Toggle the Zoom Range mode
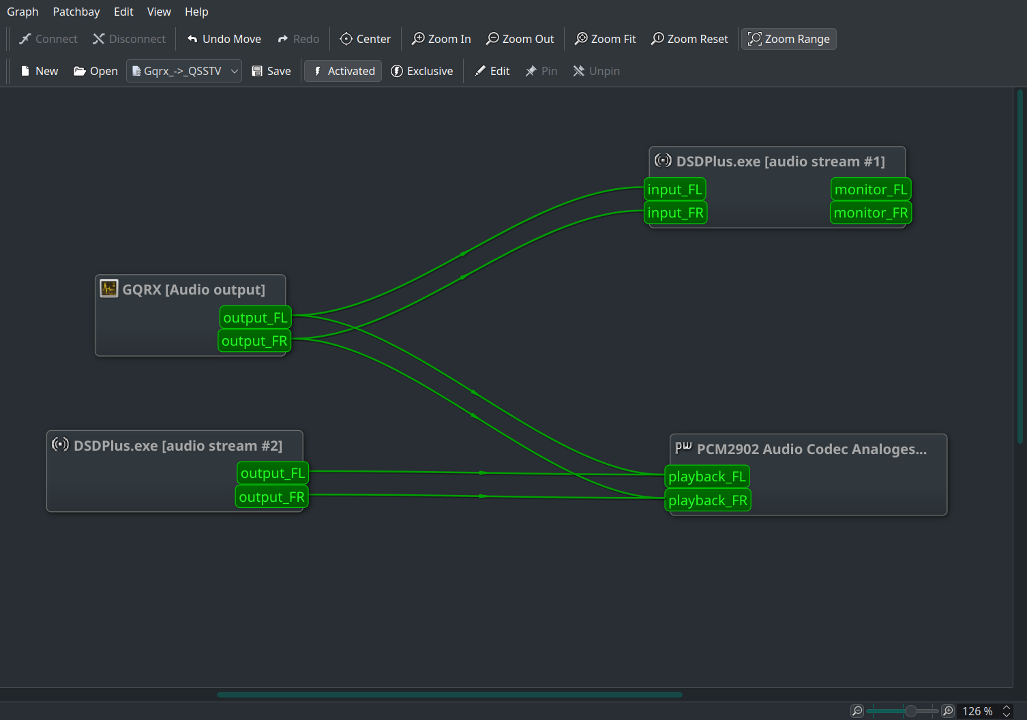The height and width of the screenshot is (720, 1027). pyautogui.click(x=789, y=39)
